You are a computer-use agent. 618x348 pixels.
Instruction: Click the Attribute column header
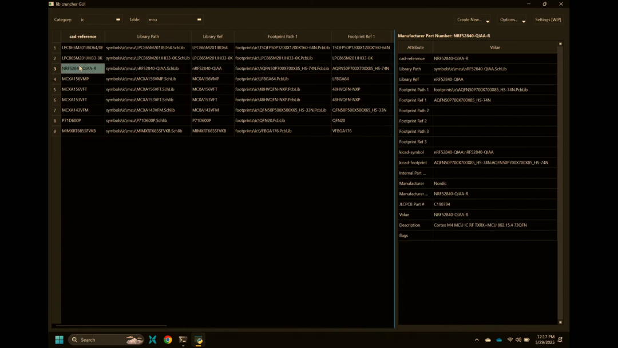pyautogui.click(x=415, y=48)
